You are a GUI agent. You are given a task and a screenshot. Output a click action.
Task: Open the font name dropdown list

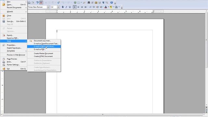pyautogui.click(x=48, y=7)
